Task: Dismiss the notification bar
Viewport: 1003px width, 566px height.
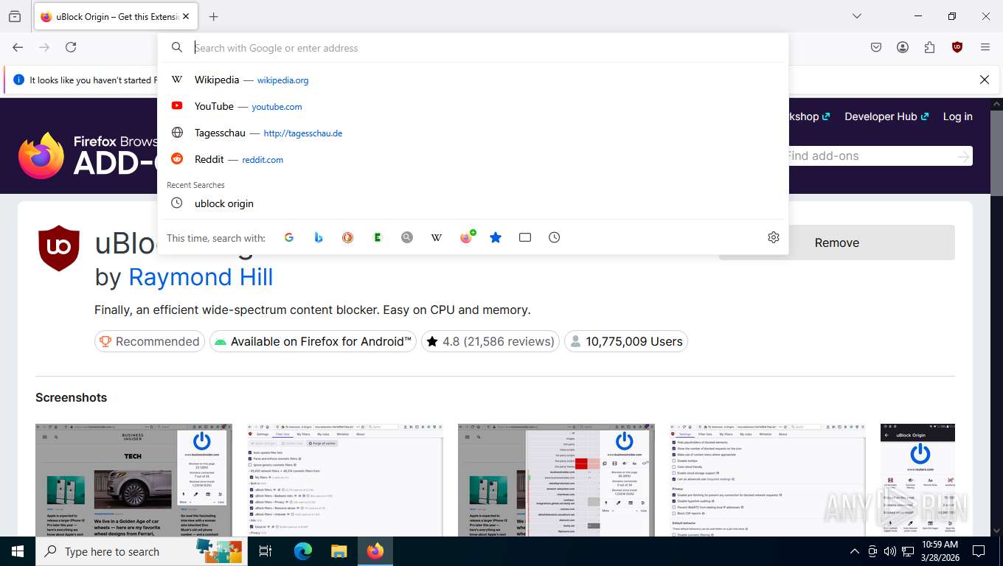Action: pyautogui.click(x=984, y=80)
